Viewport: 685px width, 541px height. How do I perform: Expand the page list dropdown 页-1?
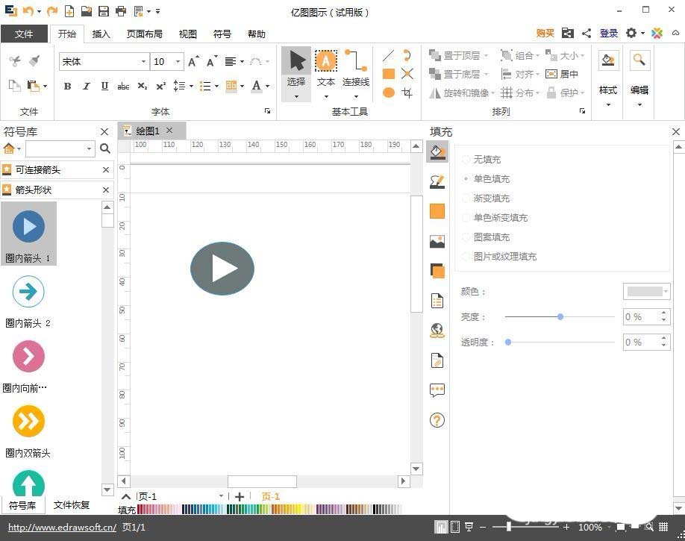coord(221,496)
